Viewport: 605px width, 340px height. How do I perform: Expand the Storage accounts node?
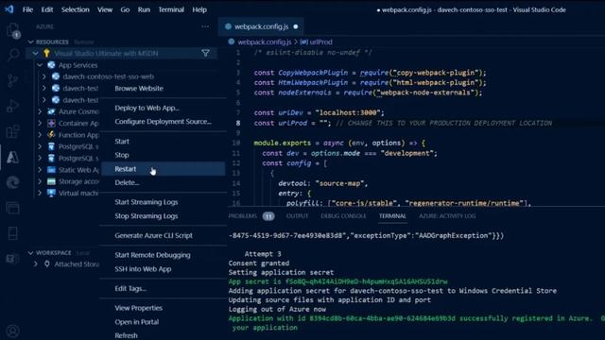[40, 181]
